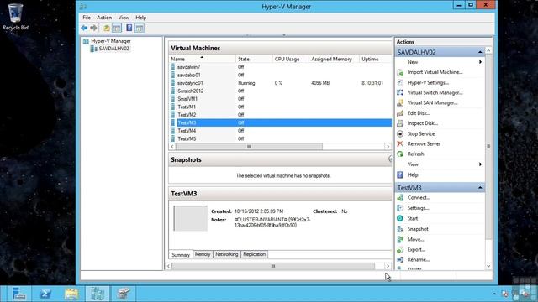Click the Move action icon

click(400, 239)
